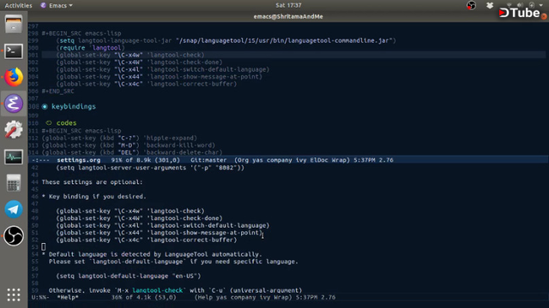The width and height of the screenshot is (549, 308).
Task: Launch Terminal from the dock
Action: [x=14, y=51]
